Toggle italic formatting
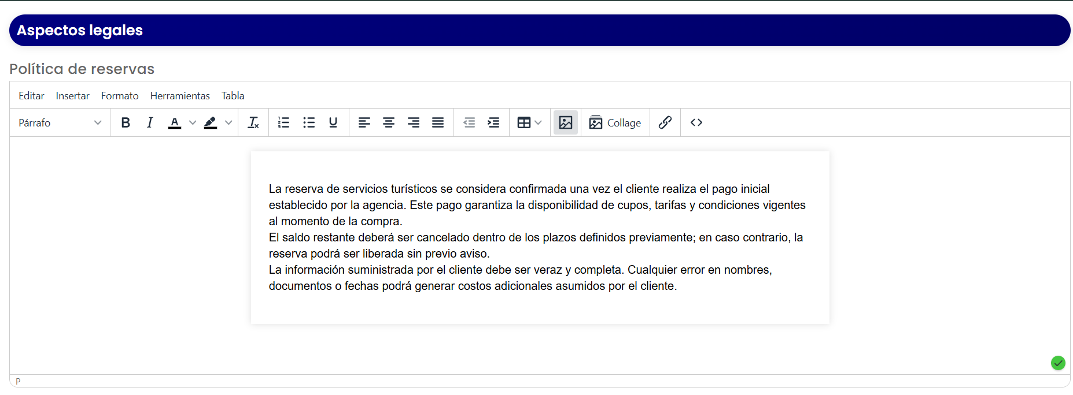1073x395 pixels. click(x=150, y=122)
